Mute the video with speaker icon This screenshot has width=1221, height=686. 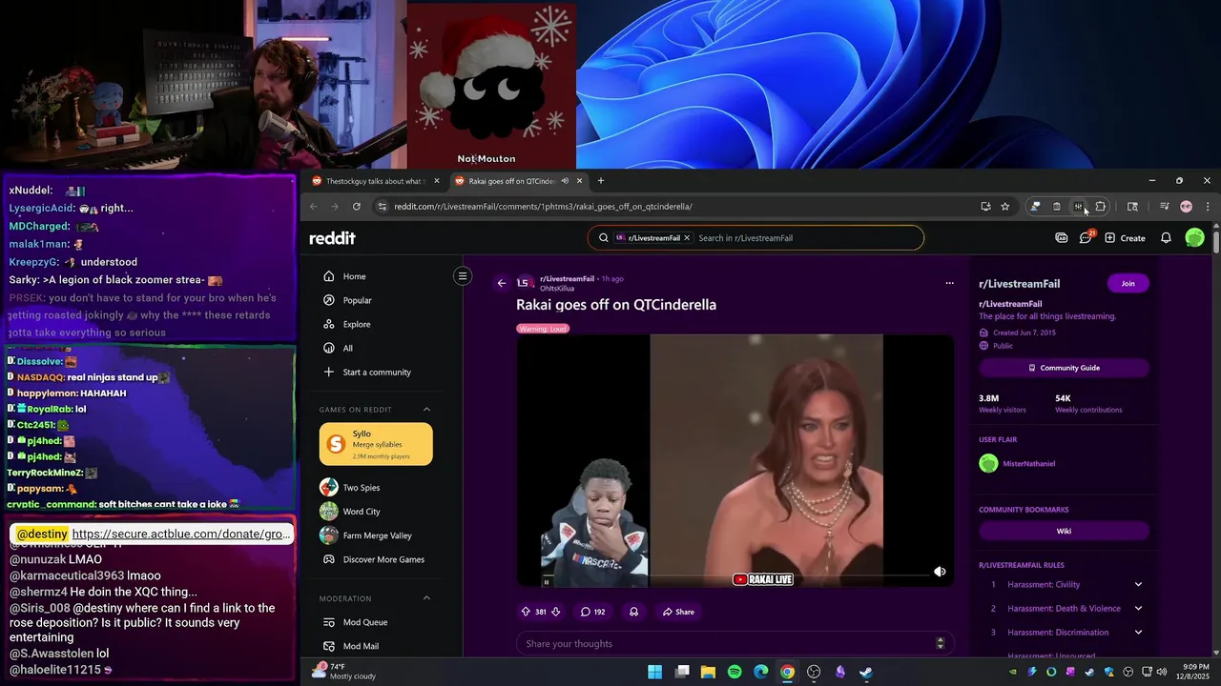point(940,572)
